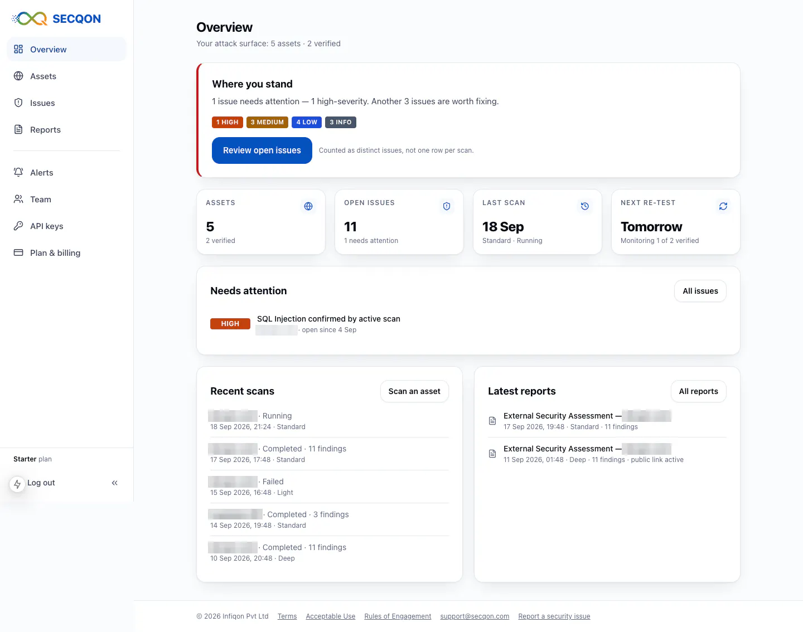
Task: Click the SECQON logo
Action: 56,18
